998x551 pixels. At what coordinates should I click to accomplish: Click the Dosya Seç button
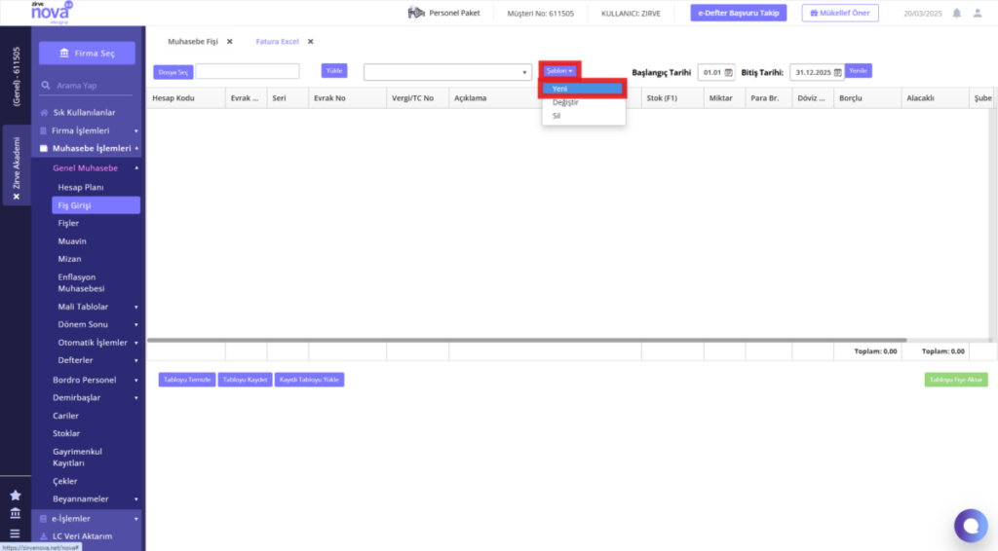click(173, 72)
